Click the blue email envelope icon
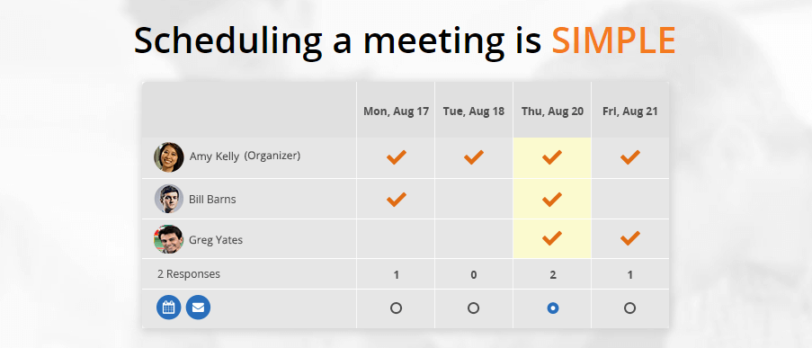The height and width of the screenshot is (348, 812). [198, 308]
